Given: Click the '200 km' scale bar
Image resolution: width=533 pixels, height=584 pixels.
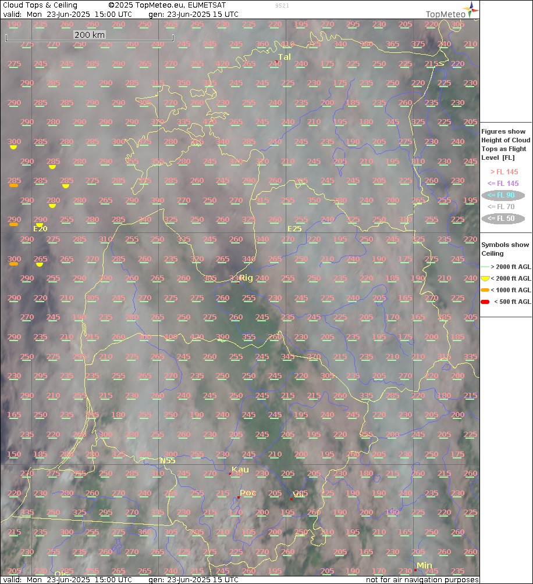Looking at the screenshot, I should point(90,37).
